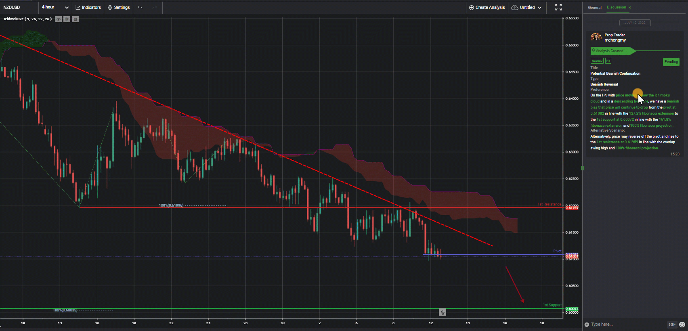Click 'descending trendline' highlighted link text
The width and height of the screenshot is (688, 331).
(x=631, y=101)
